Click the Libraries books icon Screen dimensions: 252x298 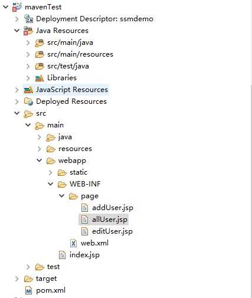coord(40,78)
